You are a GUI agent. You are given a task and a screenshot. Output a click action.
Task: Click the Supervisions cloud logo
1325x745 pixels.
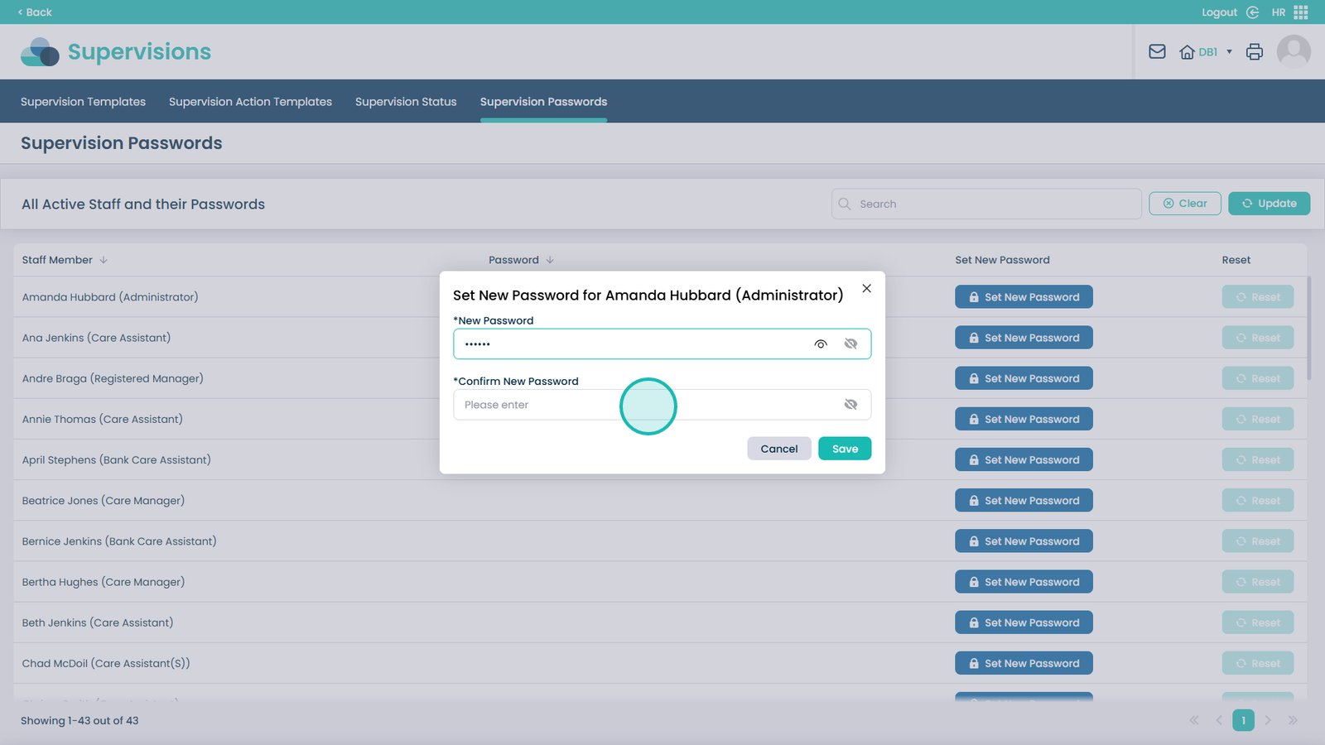click(x=40, y=52)
